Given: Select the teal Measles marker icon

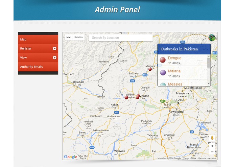Looking at the screenshot, I should pyautogui.click(x=163, y=84).
